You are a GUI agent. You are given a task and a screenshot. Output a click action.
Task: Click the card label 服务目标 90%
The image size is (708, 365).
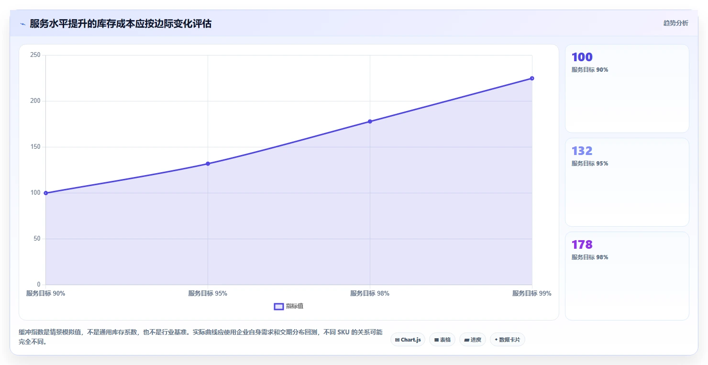[x=590, y=70]
